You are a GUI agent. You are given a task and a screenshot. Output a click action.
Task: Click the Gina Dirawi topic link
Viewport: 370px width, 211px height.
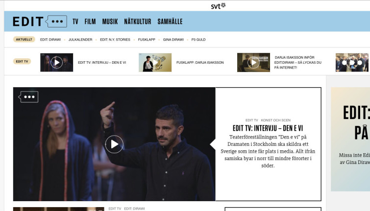click(x=173, y=39)
